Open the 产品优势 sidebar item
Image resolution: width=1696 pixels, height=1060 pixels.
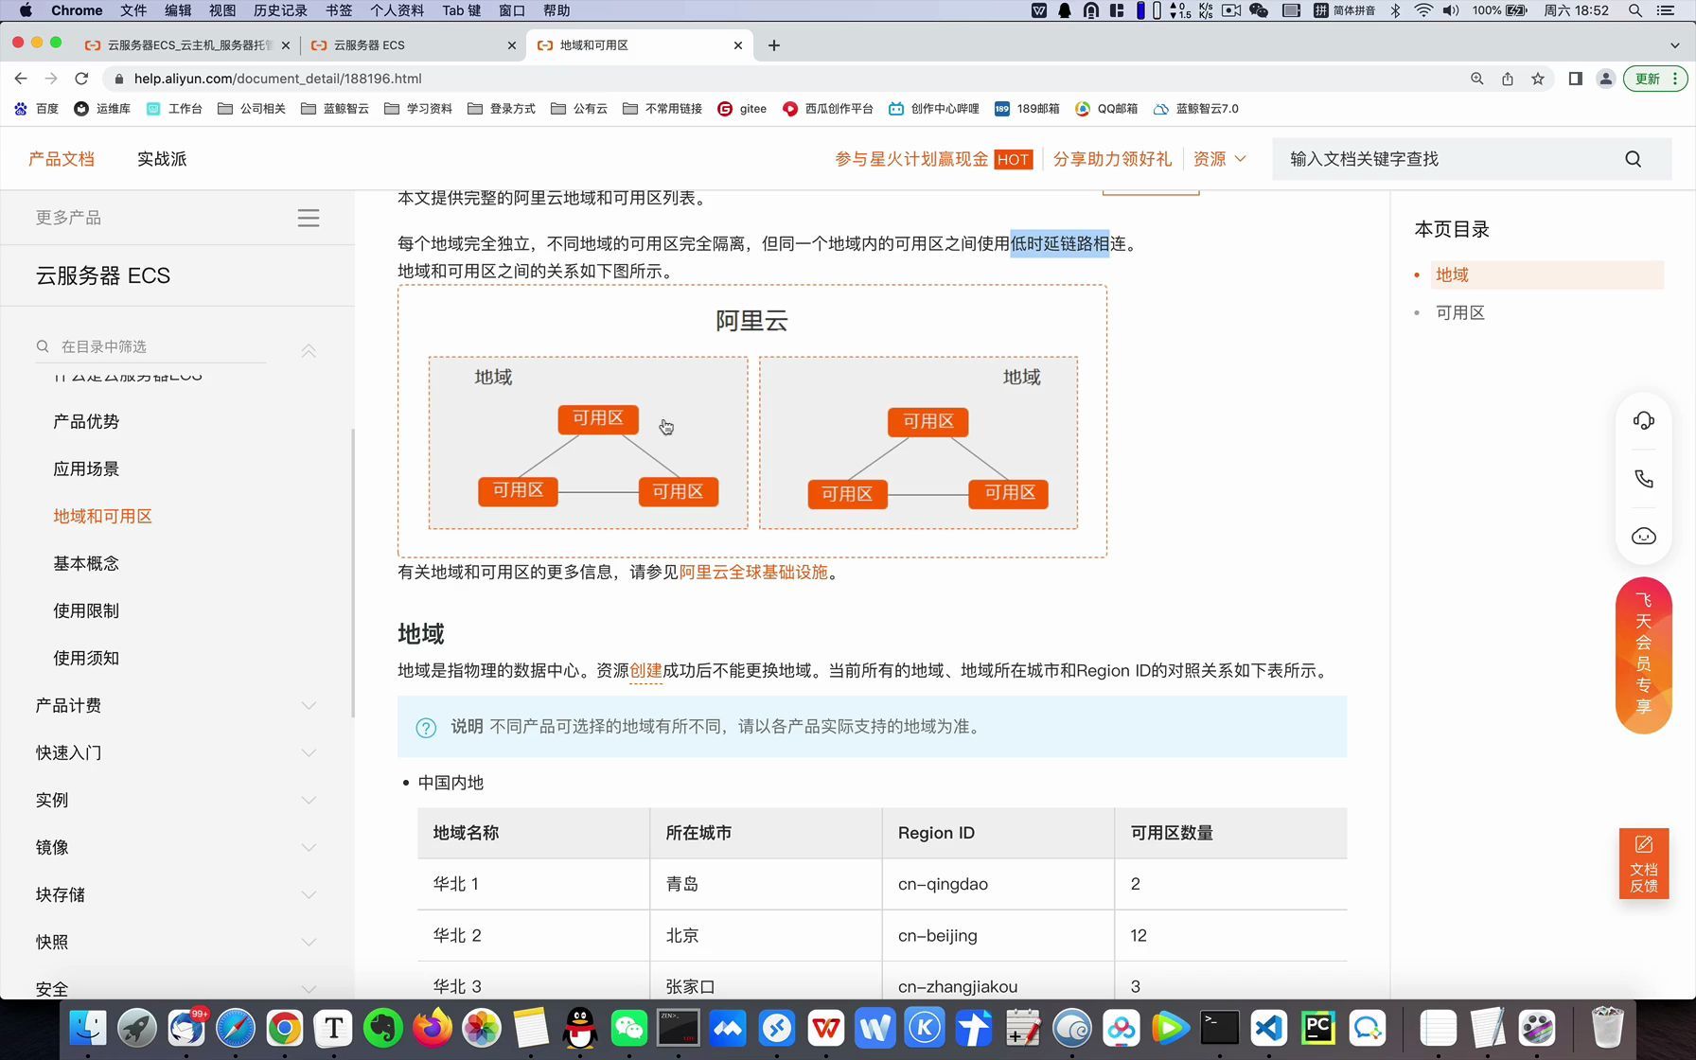(86, 422)
